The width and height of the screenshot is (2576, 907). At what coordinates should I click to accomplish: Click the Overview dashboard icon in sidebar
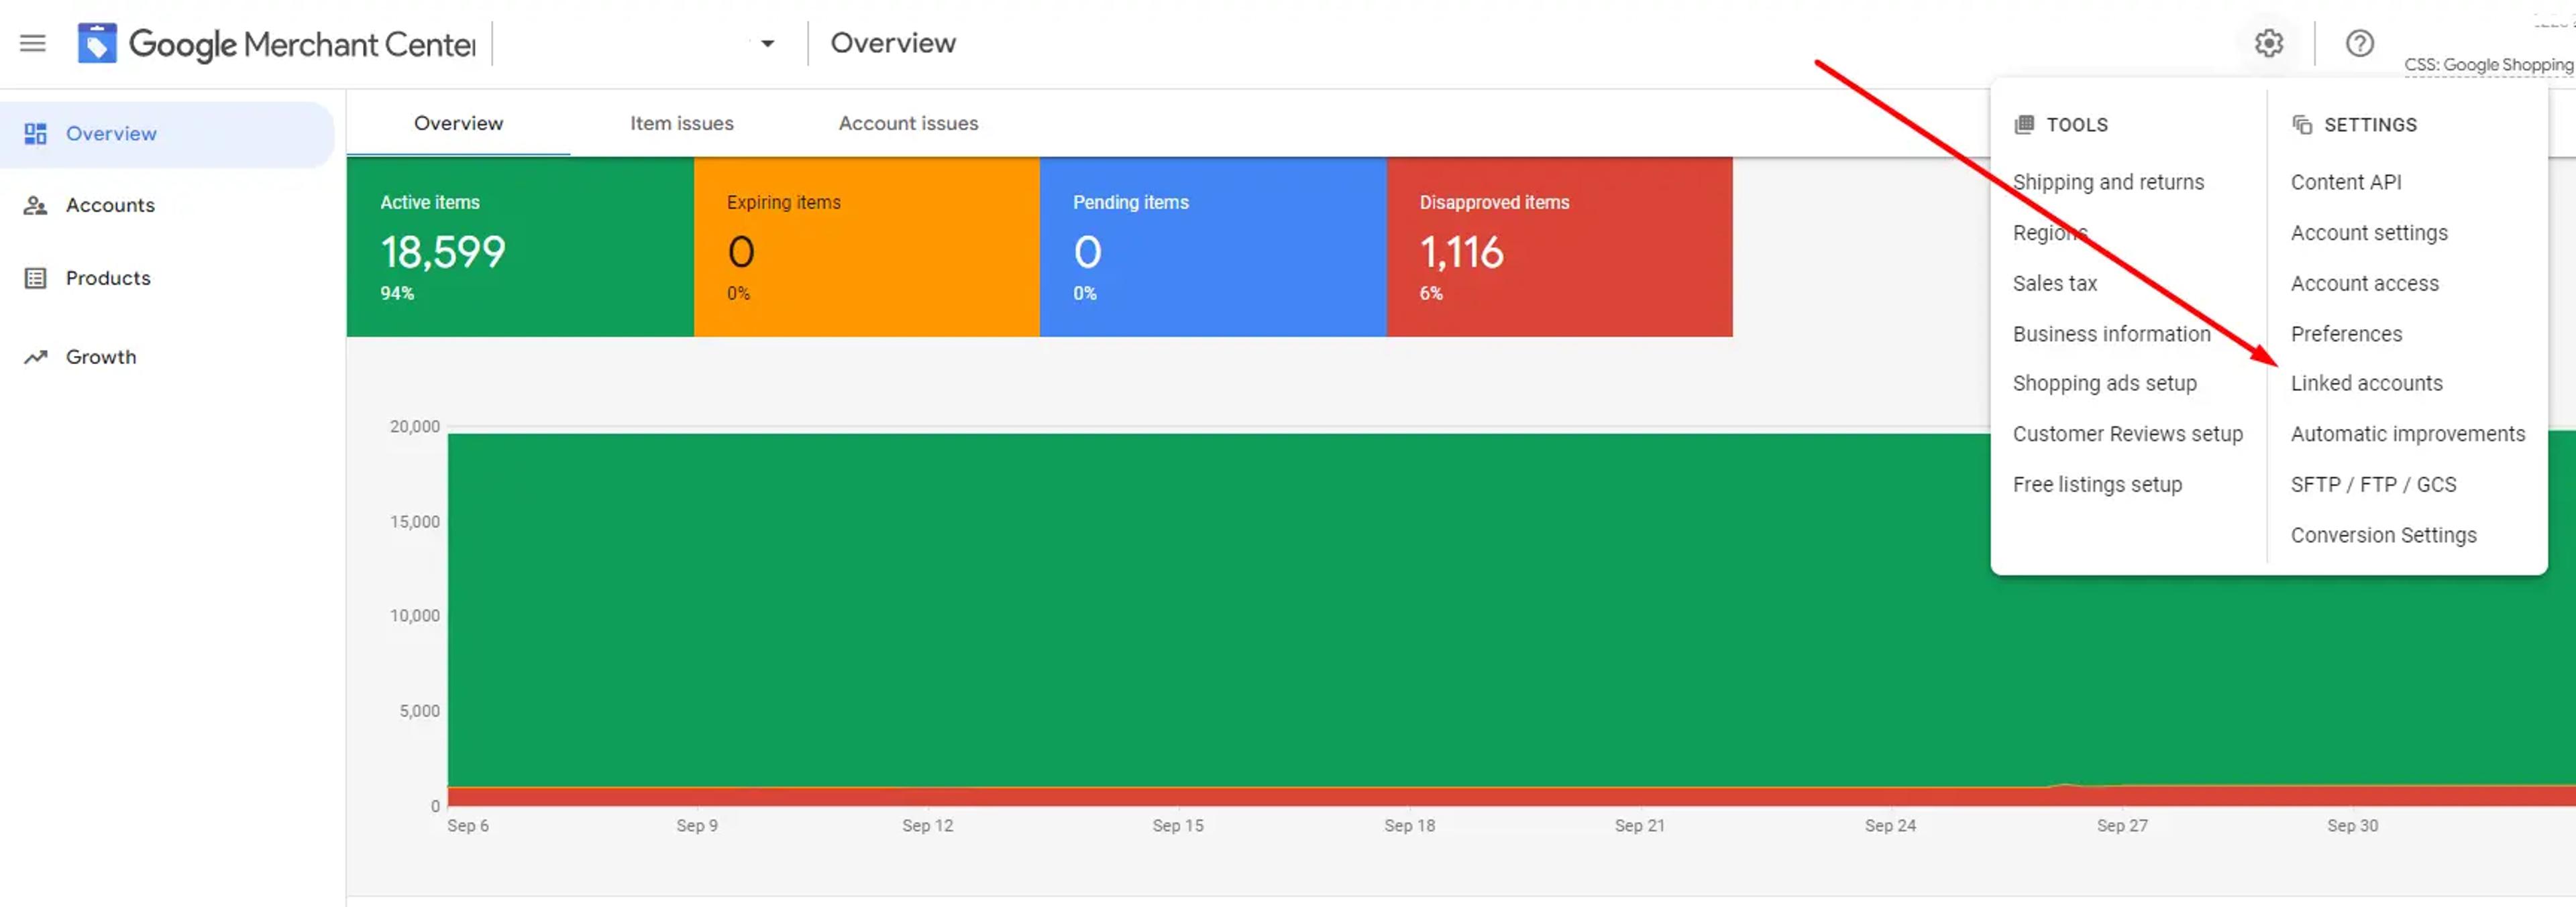pos(35,133)
